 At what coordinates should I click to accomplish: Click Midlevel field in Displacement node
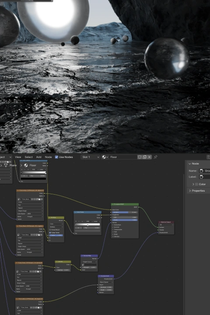[x=106, y=287]
